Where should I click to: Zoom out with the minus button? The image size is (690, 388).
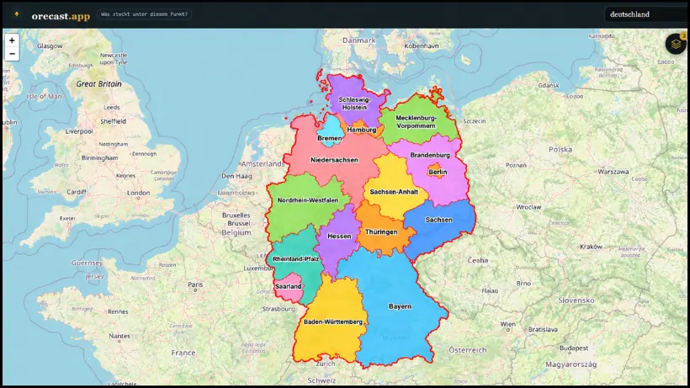point(12,54)
